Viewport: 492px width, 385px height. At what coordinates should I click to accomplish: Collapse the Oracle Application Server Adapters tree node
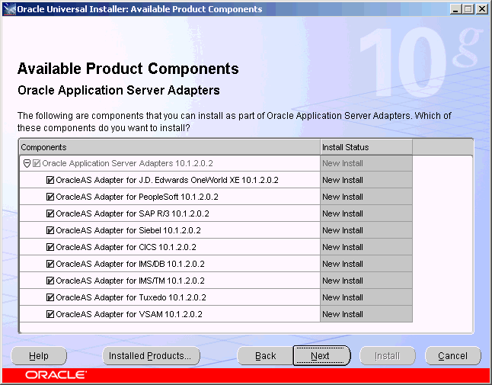point(27,163)
